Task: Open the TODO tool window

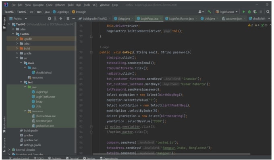Action: pos(39,158)
